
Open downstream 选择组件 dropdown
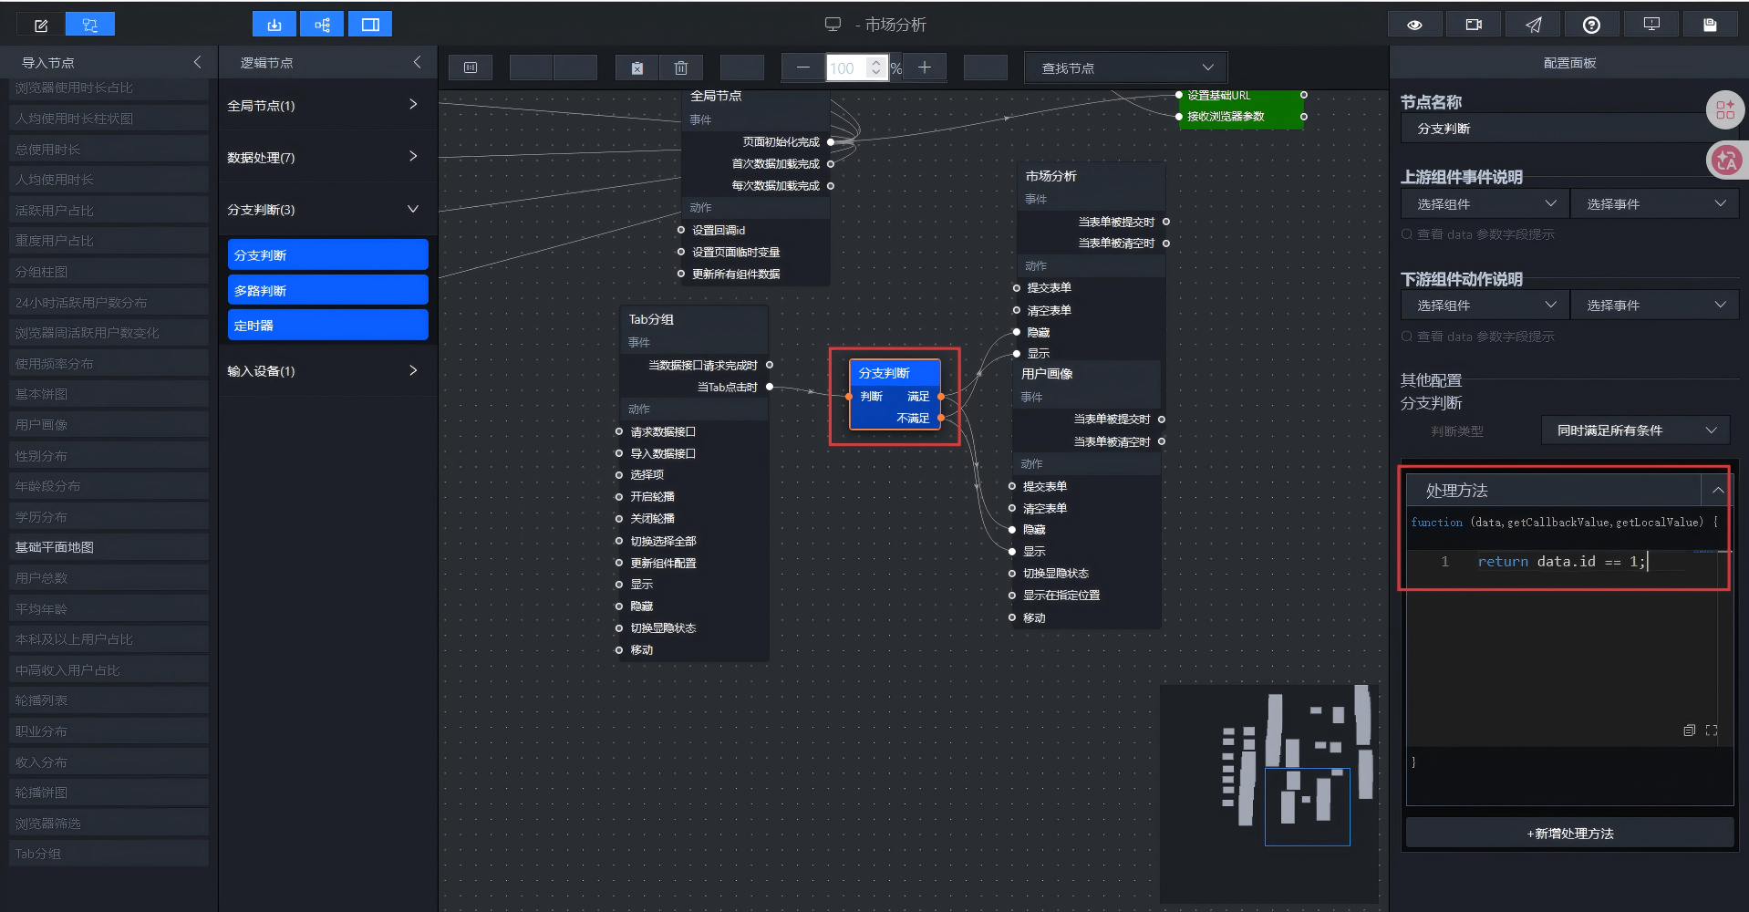[1485, 305]
